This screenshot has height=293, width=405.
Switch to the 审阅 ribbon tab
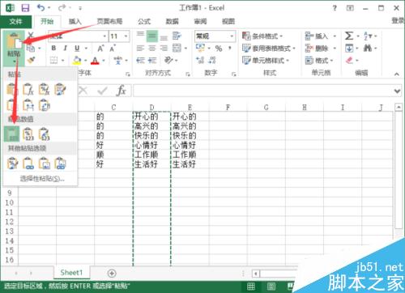click(200, 21)
